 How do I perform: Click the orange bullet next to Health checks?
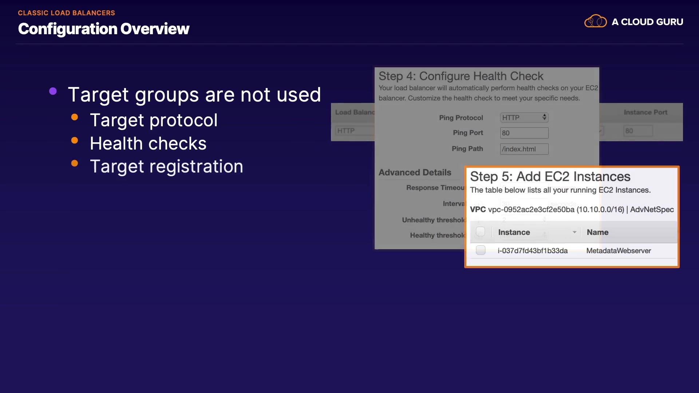[x=75, y=140]
